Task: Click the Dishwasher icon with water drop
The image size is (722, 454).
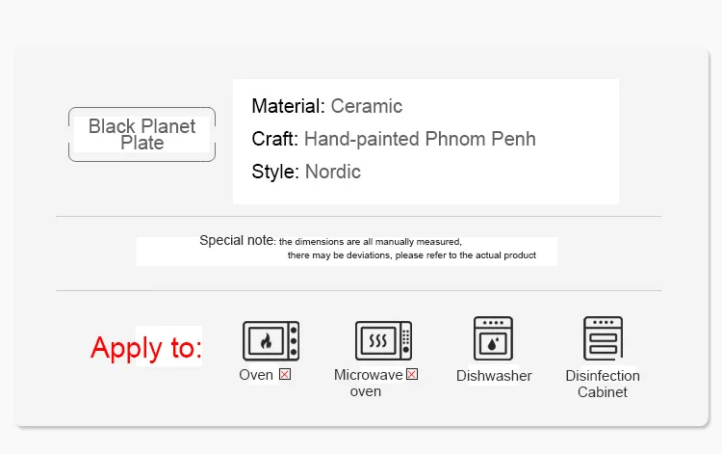Action: [493, 338]
